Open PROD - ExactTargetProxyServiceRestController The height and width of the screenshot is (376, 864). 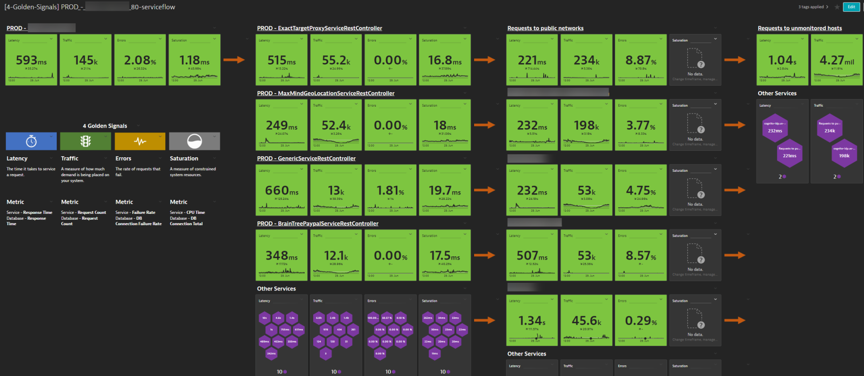[x=320, y=27]
